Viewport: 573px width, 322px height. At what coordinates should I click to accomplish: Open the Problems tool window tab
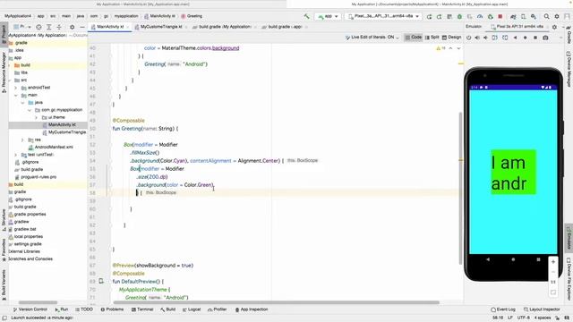point(112,309)
